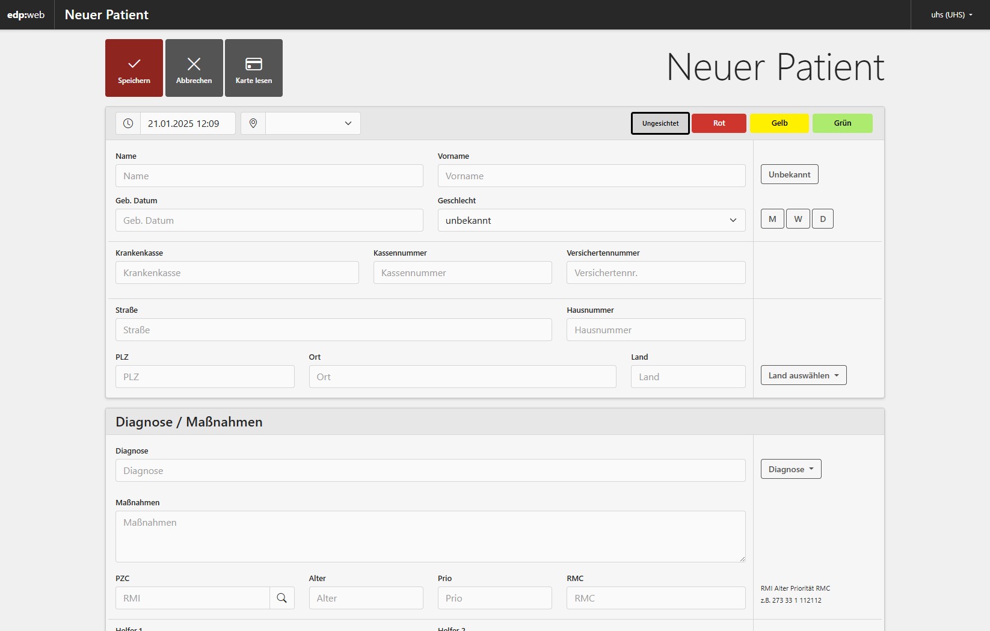Focus the Alter input field
This screenshot has width=990, height=631.
[x=366, y=598]
